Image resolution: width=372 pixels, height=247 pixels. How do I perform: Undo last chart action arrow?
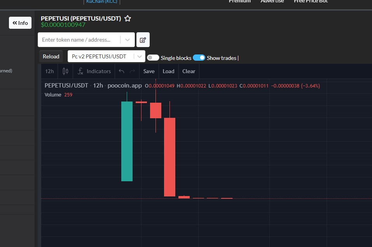[121, 71]
